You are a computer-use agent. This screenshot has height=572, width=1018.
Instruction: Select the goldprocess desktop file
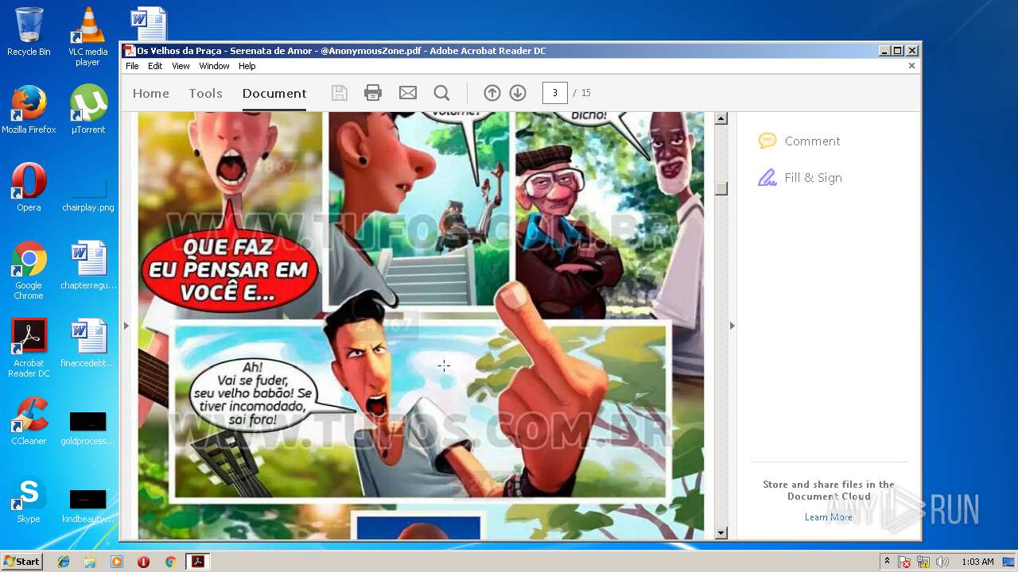87,428
